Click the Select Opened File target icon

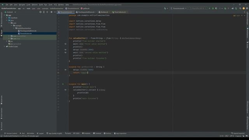pyautogui.click(x=40, y=12)
